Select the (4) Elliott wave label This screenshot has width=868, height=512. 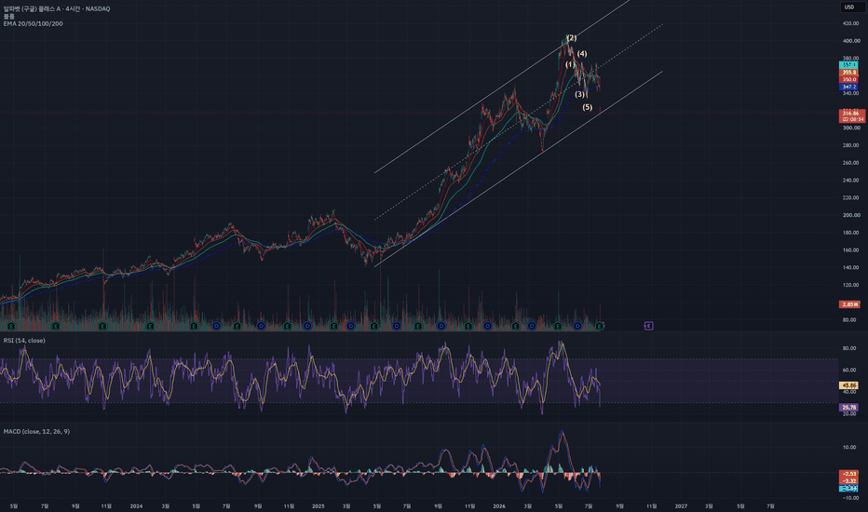click(x=582, y=54)
